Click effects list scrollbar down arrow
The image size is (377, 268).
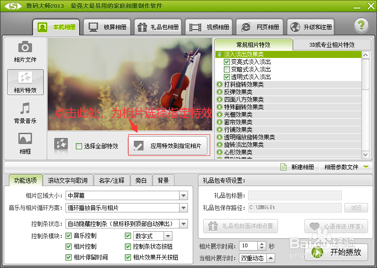(x=366, y=155)
